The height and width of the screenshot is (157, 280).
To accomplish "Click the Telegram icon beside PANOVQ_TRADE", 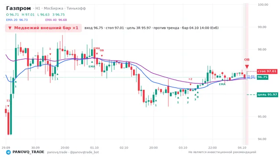I will pyautogui.click(x=8, y=152).
